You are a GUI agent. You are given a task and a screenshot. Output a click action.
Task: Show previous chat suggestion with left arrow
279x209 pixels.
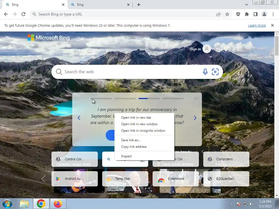79,118
